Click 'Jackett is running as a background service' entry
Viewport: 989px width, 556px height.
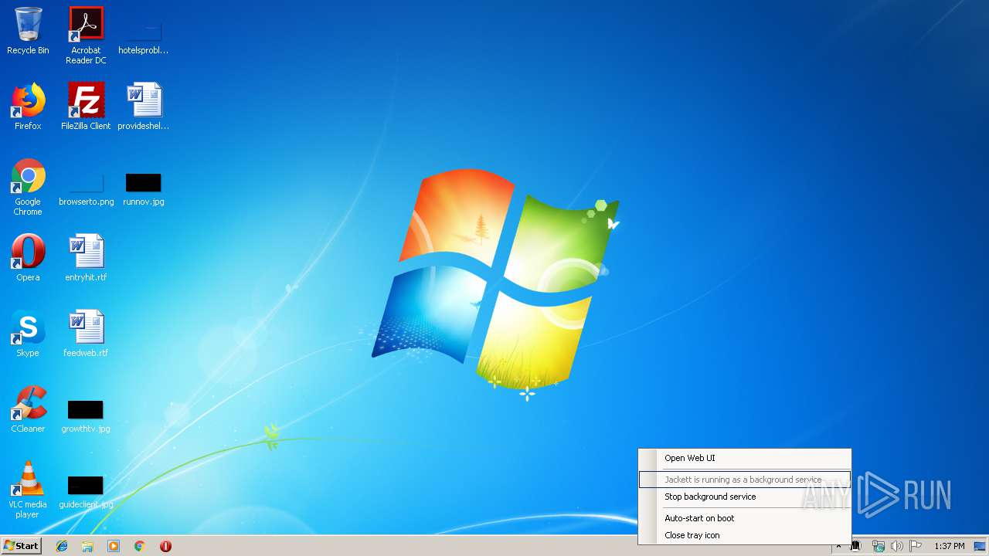click(745, 480)
